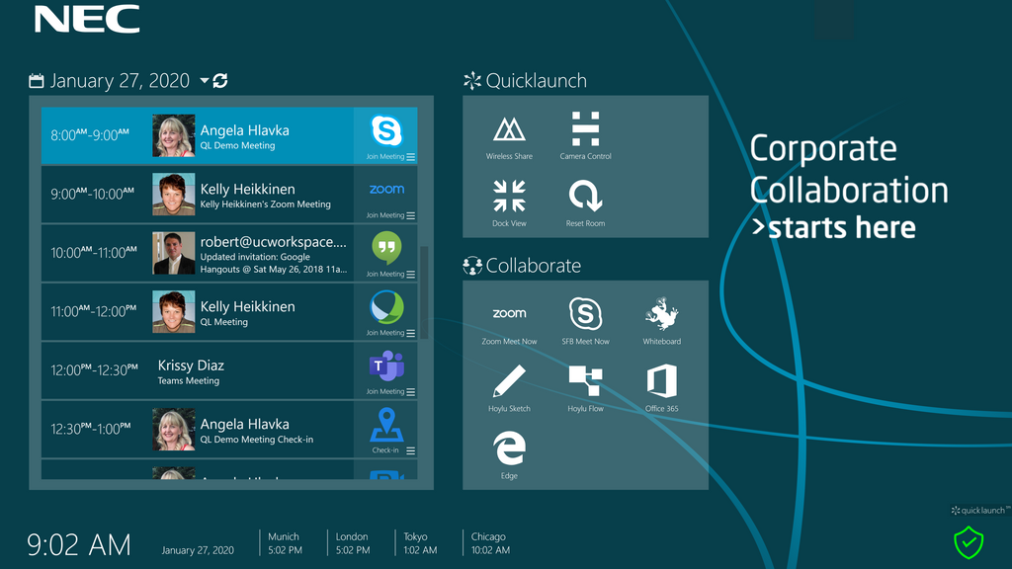Open options menu for the 12:30 PM Check-in
This screenshot has height=569, width=1012.
410,450
